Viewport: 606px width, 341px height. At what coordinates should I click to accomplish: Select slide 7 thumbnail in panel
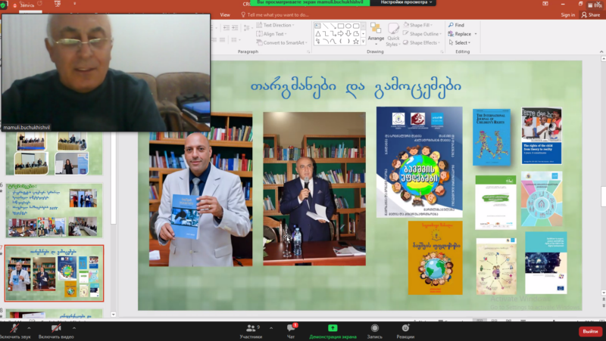(54, 273)
